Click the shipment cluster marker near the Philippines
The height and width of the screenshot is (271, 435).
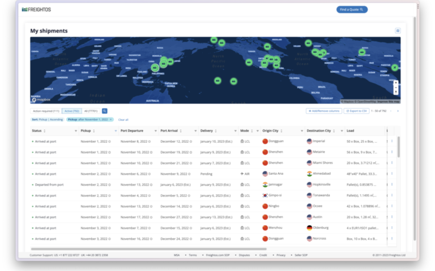pos(154,68)
